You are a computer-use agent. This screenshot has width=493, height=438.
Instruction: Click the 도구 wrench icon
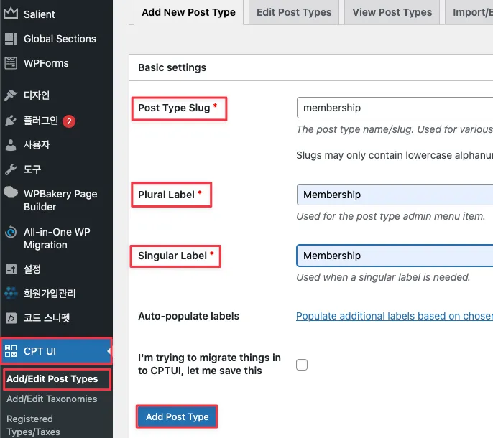click(11, 169)
